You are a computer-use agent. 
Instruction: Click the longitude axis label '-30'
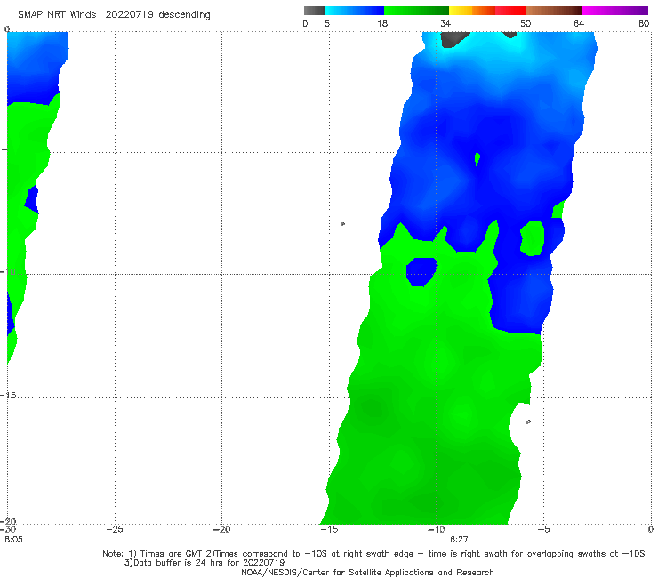point(8,529)
